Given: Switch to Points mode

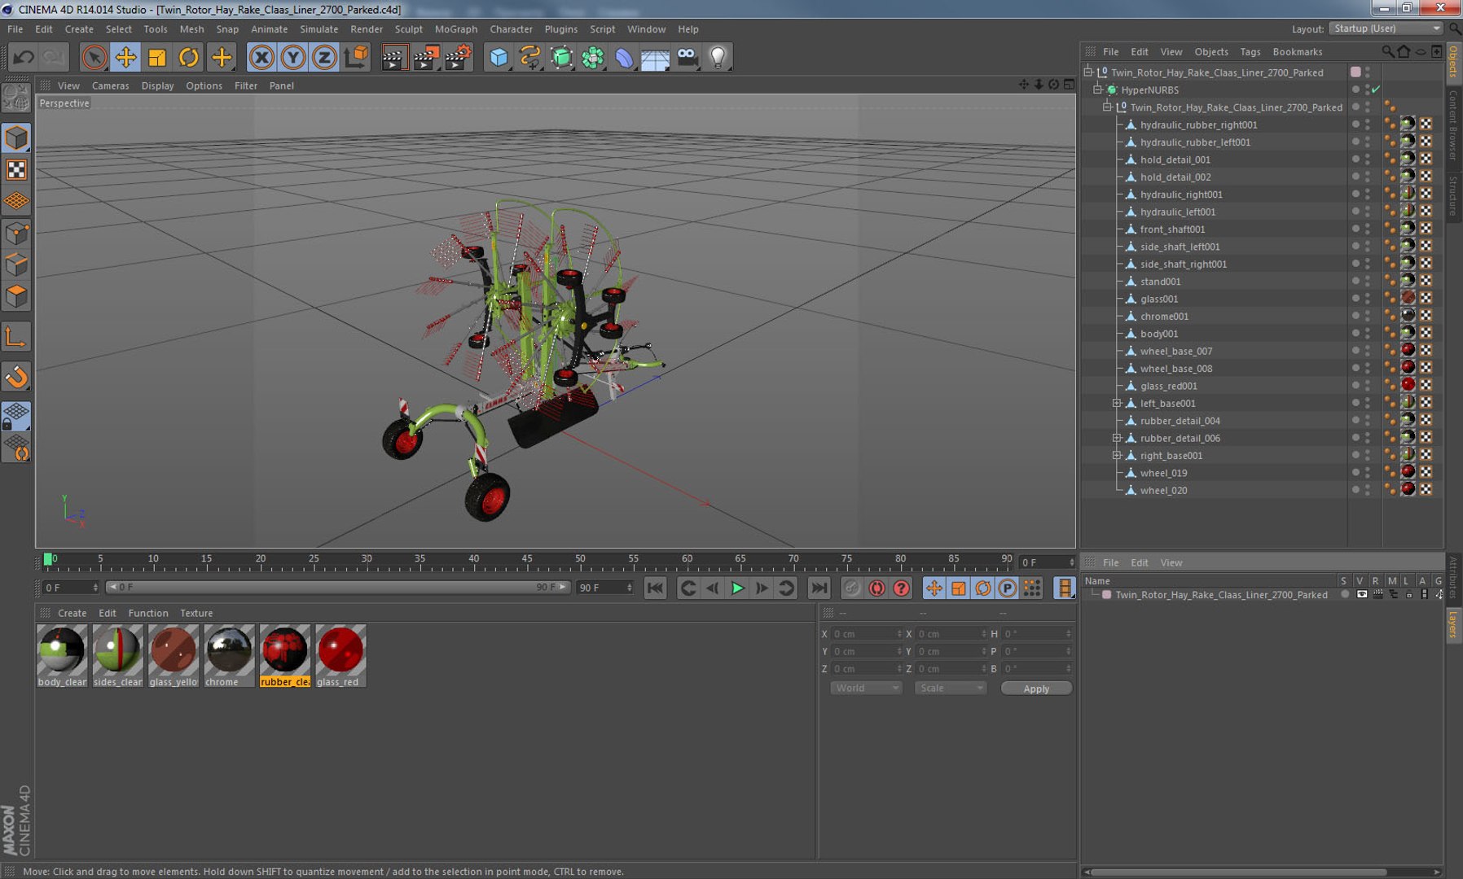Looking at the screenshot, I should click(16, 234).
